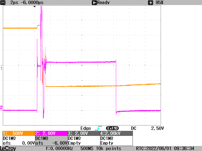Image resolution: width=202 pixels, height=151 pixels.
Task: Click channel 1 DC1MΩ coupling
Action: click(9, 138)
